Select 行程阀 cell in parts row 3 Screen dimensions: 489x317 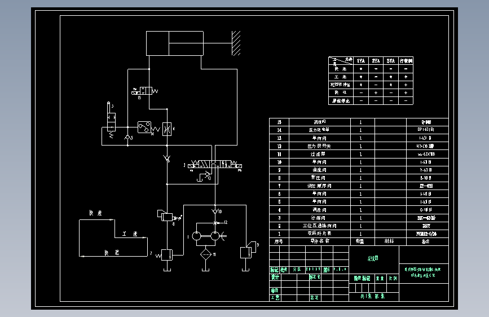pyautogui.click(x=320, y=218)
